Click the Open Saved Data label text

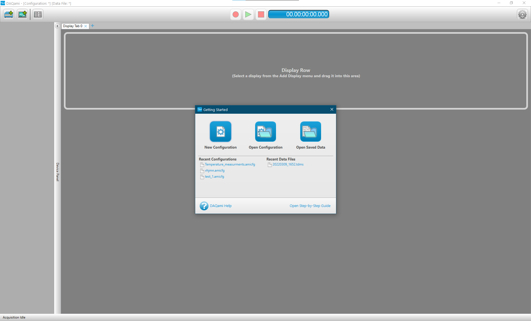click(x=311, y=147)
